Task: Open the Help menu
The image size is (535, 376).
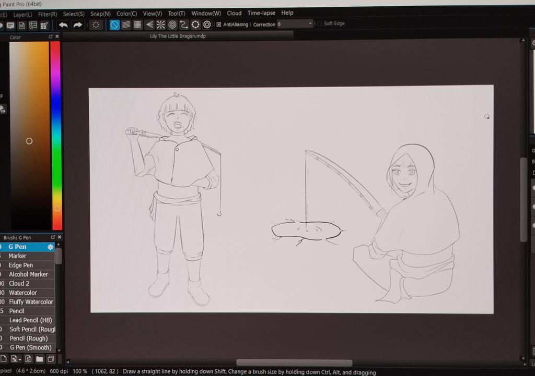Action: click(287, 13)
